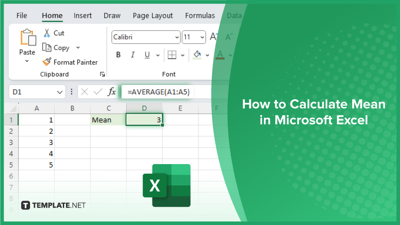
Task: Click the Paste clipboard icon
Action: (x=28, y=37)
